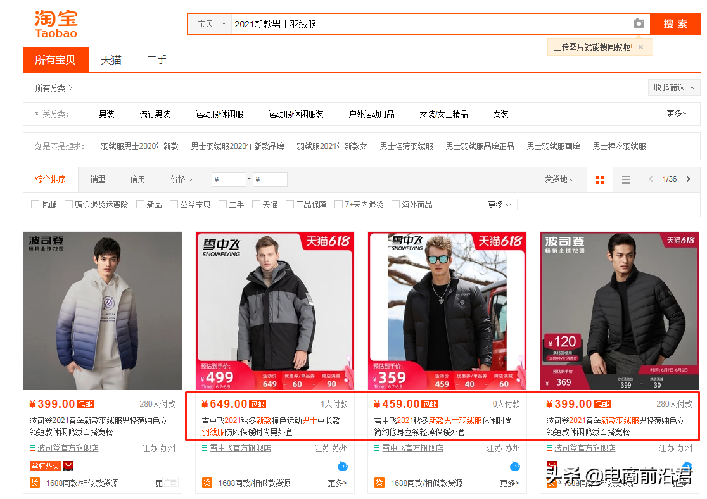
Task: Open the gradient Bosideng jacket thumbnail
Action: (x=102, y=311)
